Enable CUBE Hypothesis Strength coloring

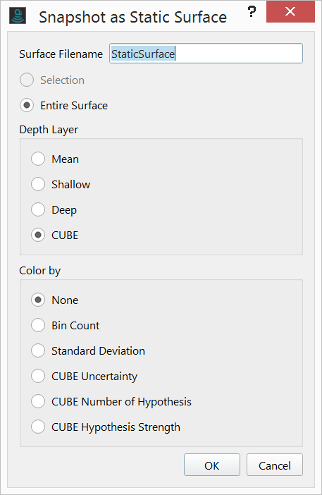(x=106, y=427)
